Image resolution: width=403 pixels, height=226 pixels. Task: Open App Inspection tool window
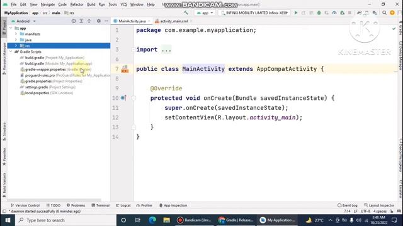pyautogui.click(x=173, y=205)
